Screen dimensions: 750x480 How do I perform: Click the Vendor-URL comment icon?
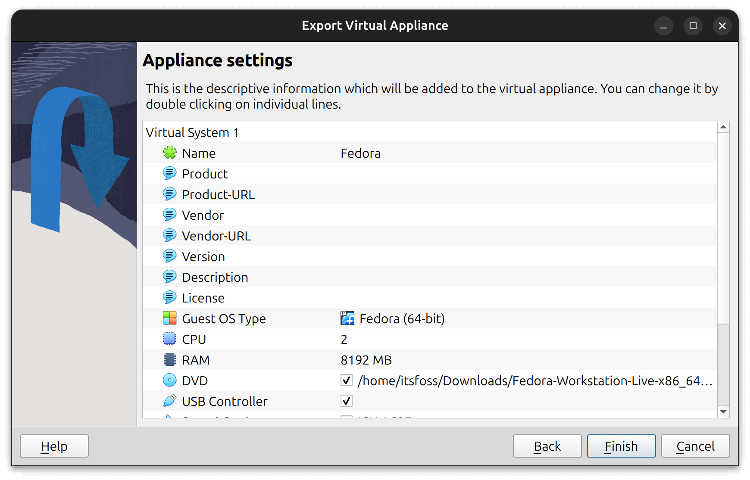(170, 236)
